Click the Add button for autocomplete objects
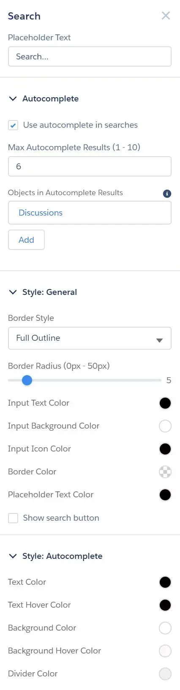180x690 pixels. [26, 240]
